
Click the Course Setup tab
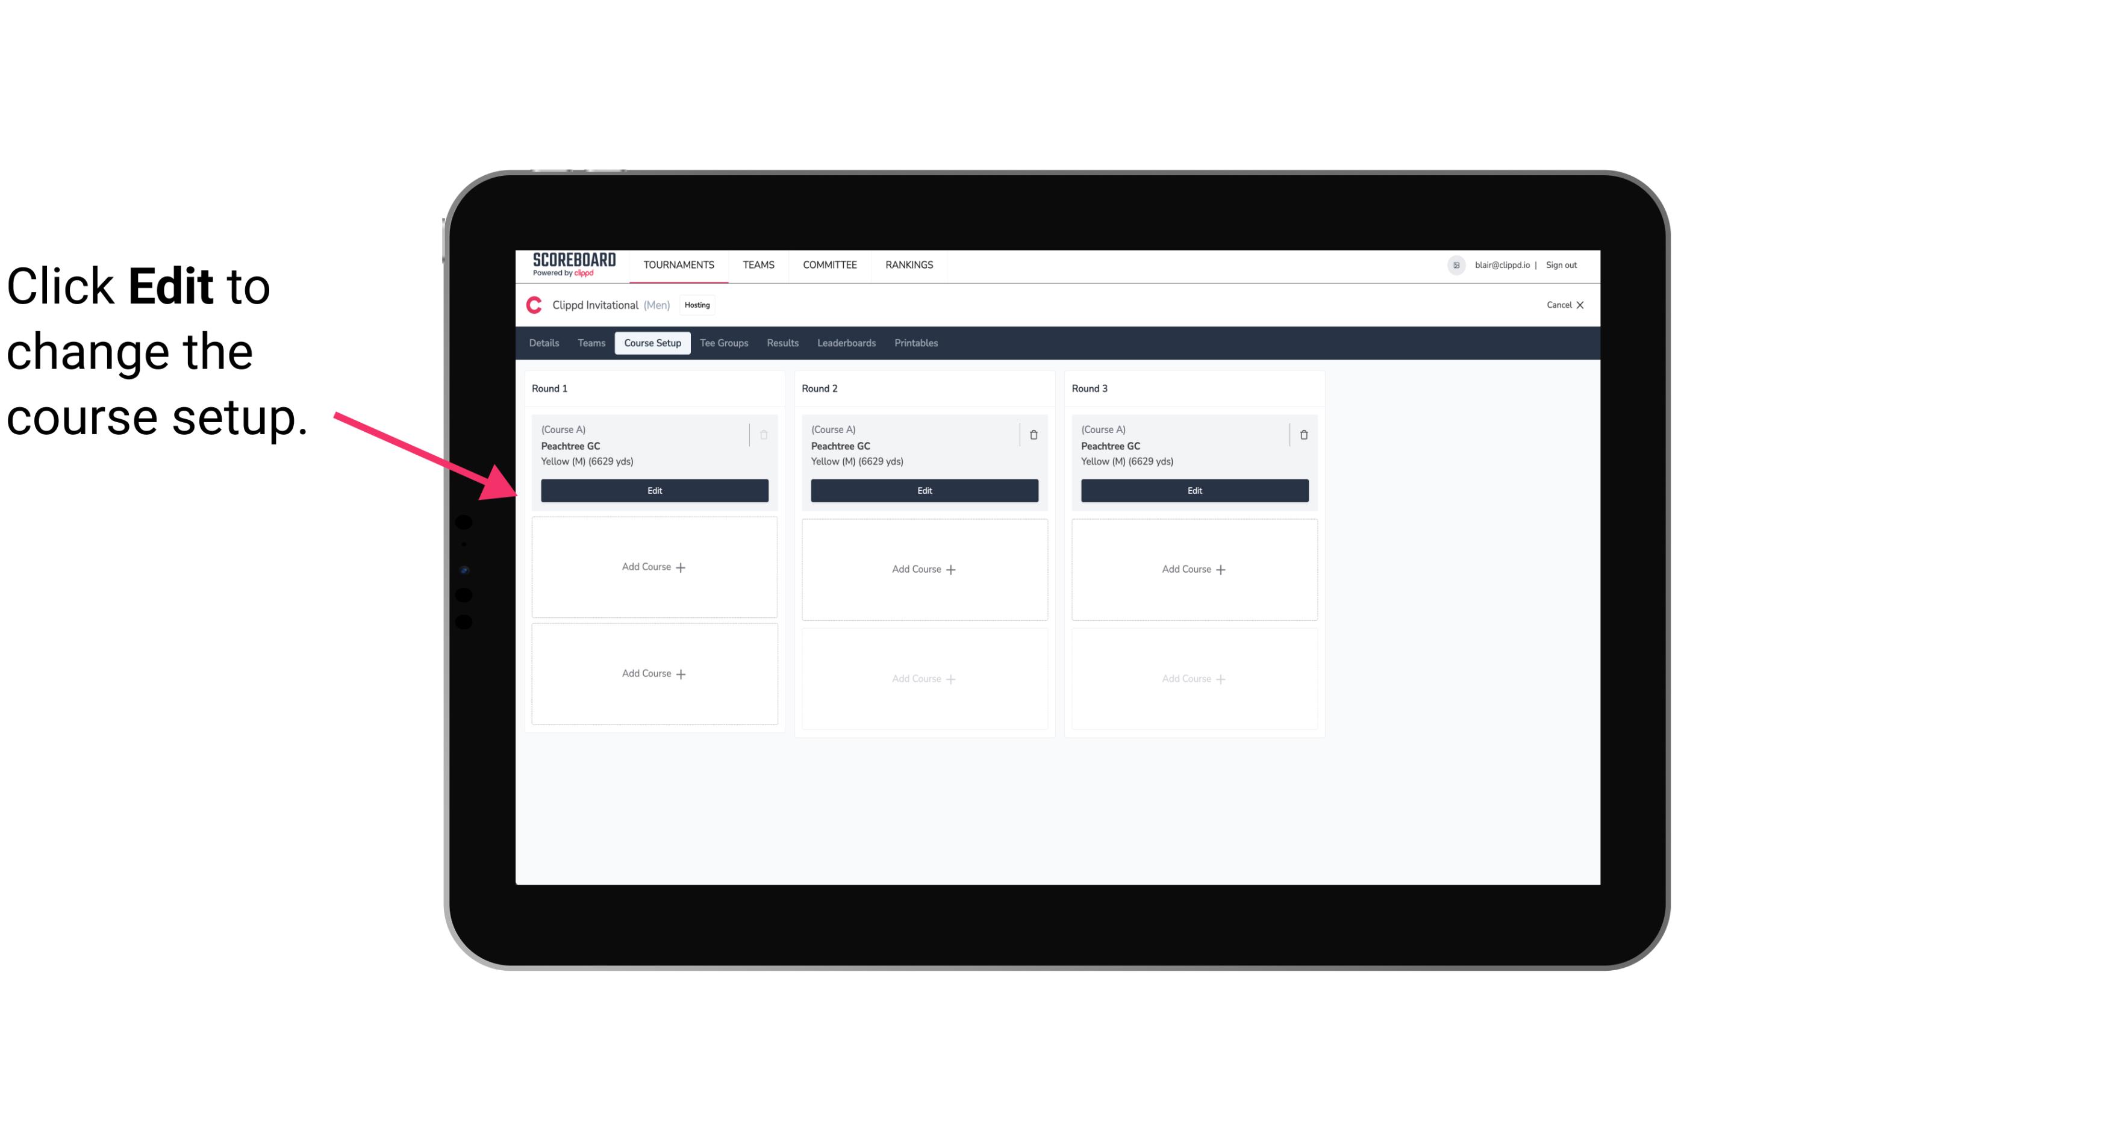[x=650, y=342]
